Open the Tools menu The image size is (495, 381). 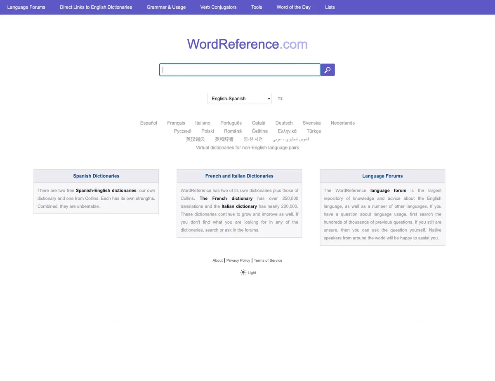pos(257,7)
